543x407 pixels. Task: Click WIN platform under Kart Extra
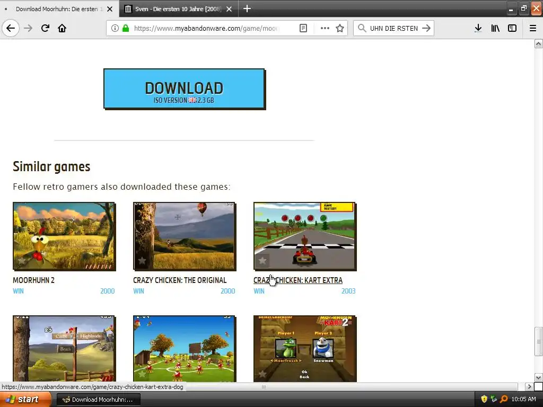259,291
